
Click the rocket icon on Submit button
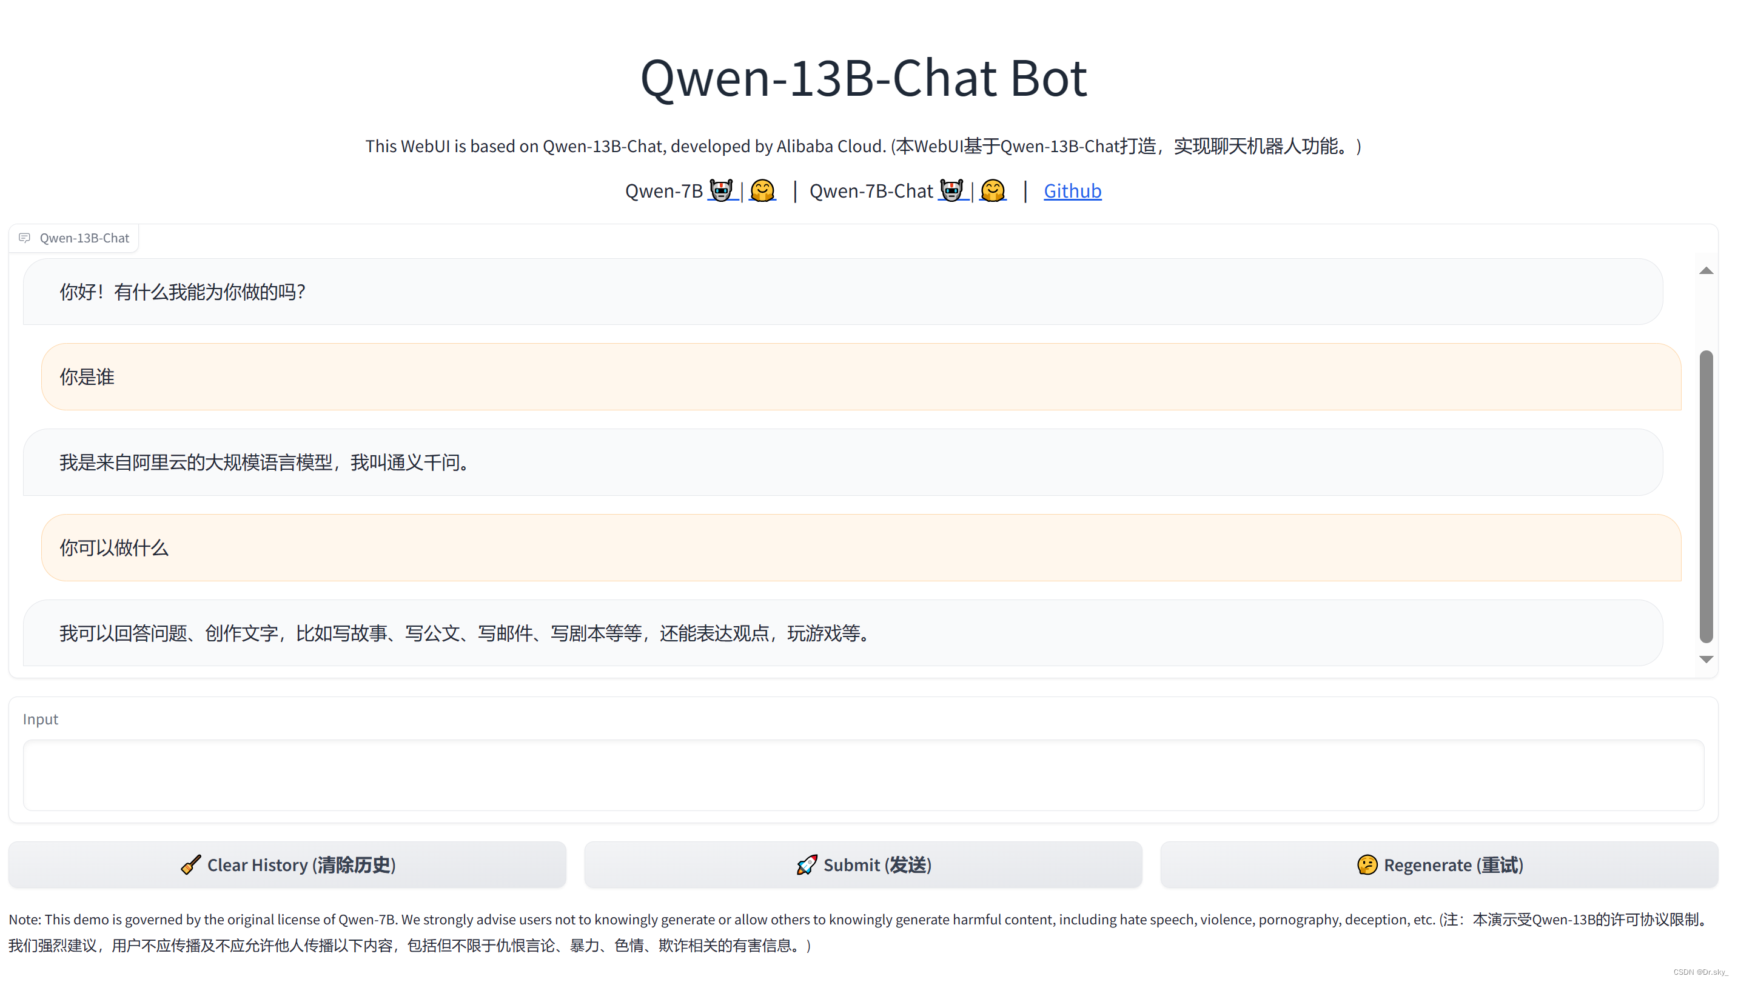tap(807, 864)
